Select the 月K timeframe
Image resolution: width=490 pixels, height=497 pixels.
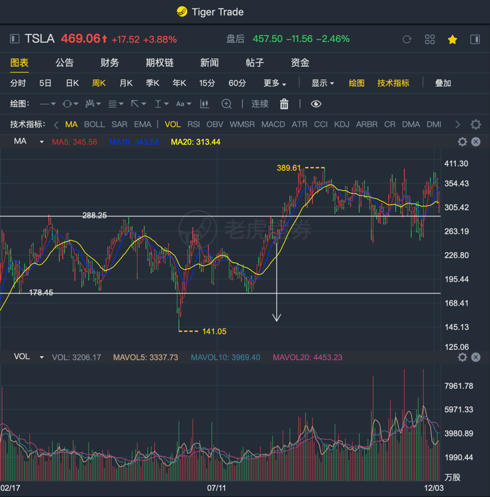coord(126,83)
